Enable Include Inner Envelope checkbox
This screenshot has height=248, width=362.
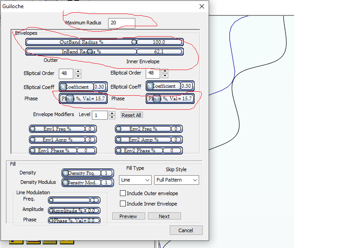click(x=123, y=204)
